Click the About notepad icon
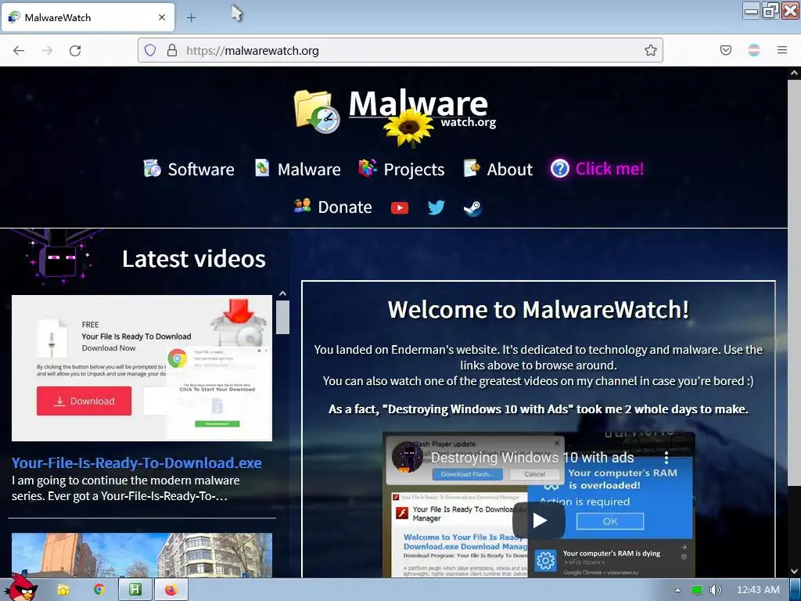Screen dimensions: 801x601 472,167
